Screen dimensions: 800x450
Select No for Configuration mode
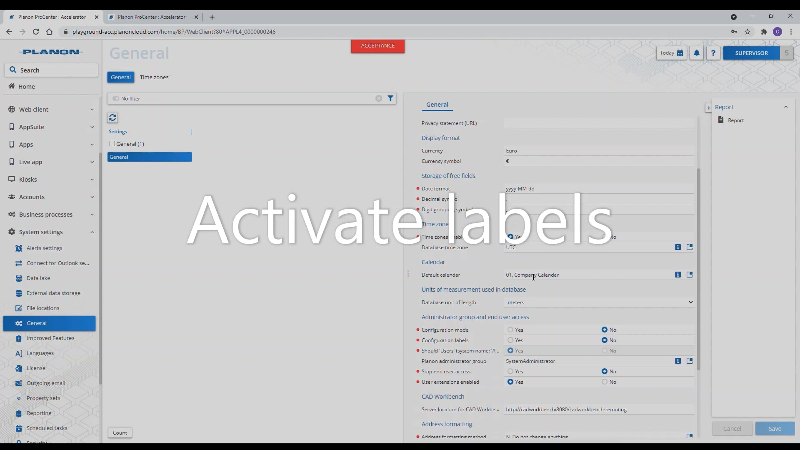pyautogui.click(x=604, y=330)
